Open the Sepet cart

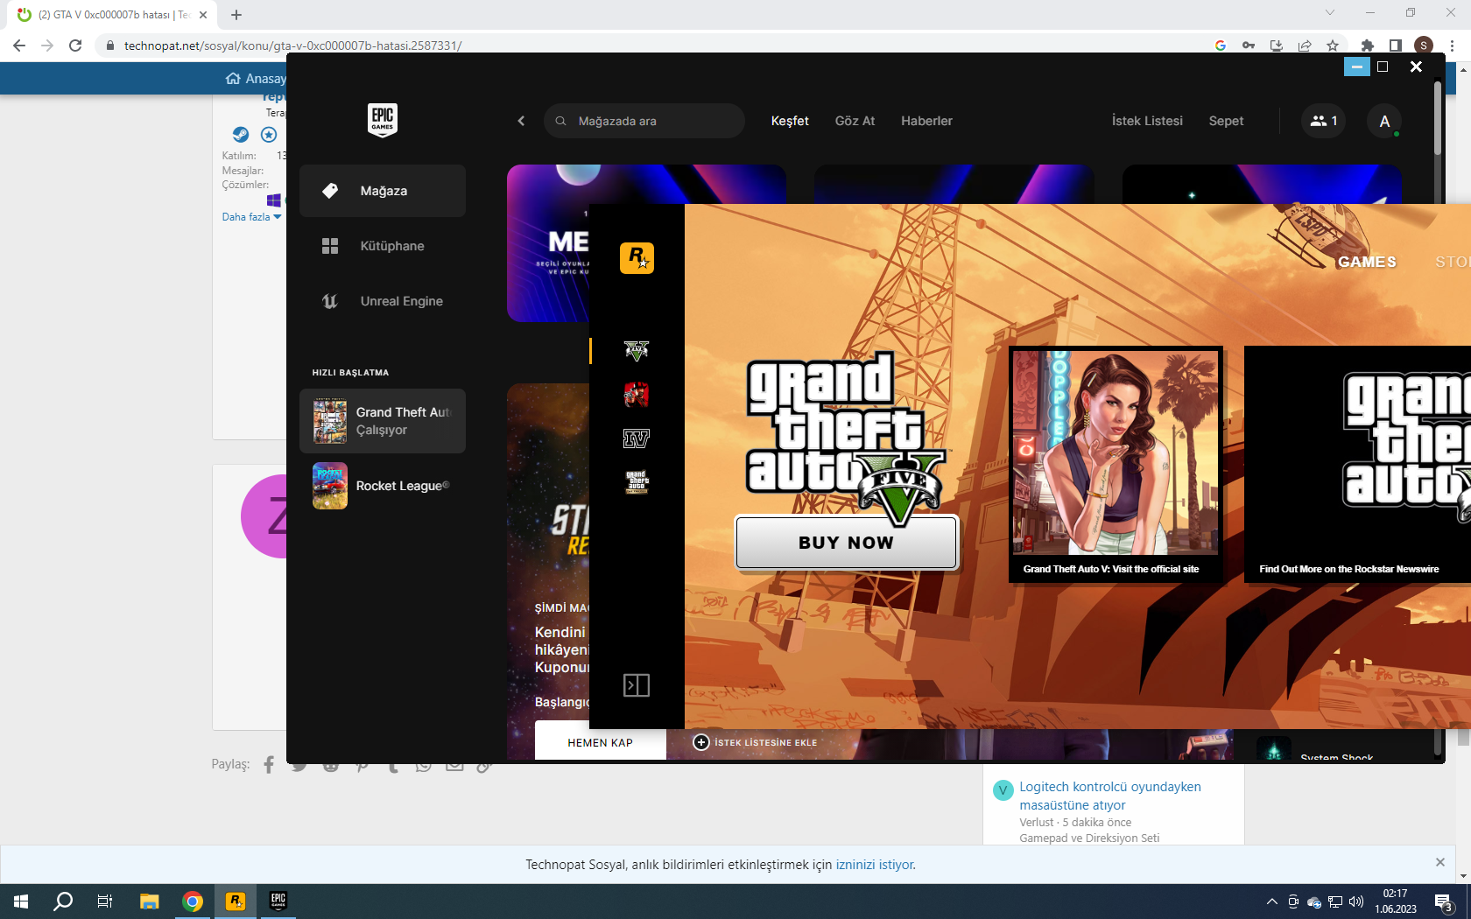[x=1226, y=121]
